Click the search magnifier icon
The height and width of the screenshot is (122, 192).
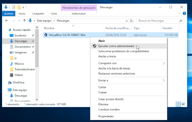point(181,21)
